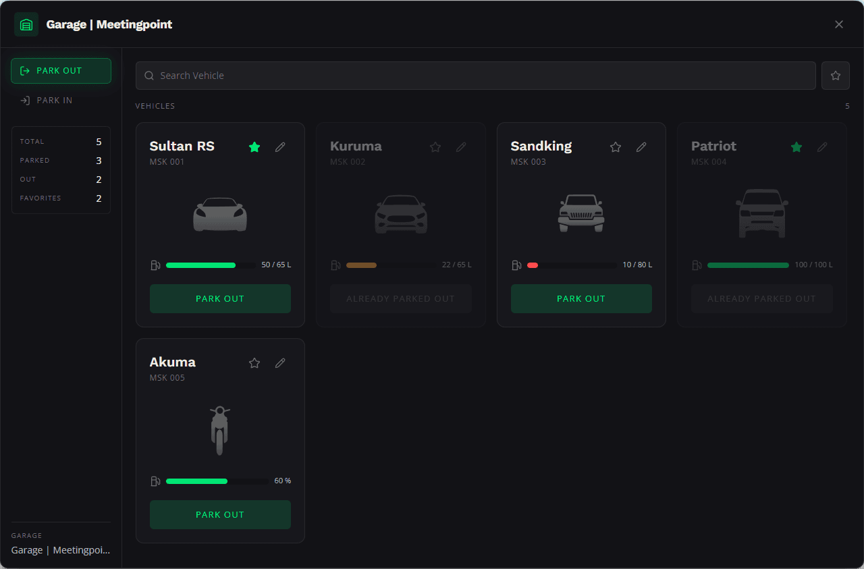Switch to the Park In tab

61,101
